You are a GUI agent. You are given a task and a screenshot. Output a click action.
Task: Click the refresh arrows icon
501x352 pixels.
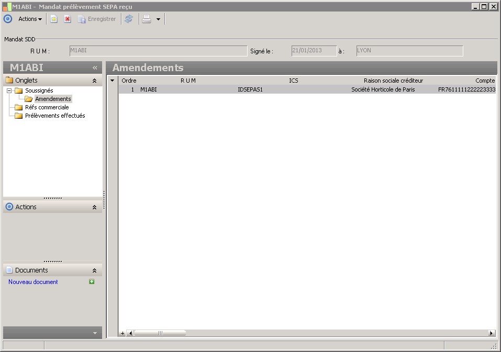129,19
